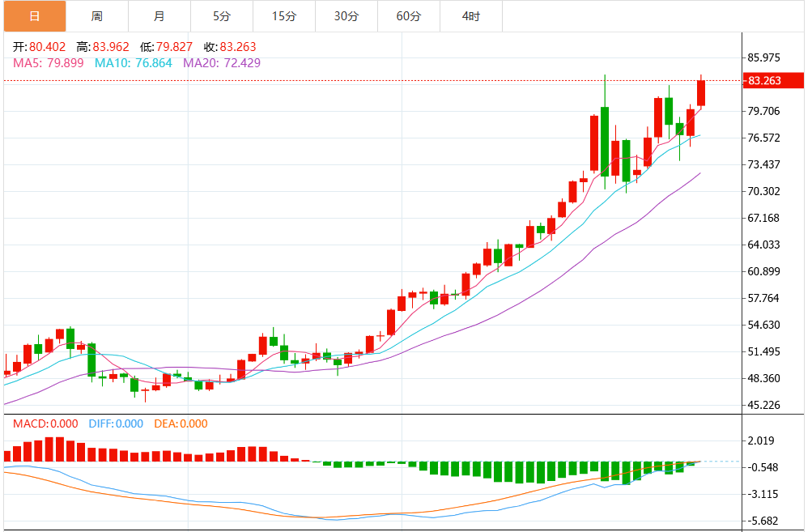812x532 pixels.
Task: Click the latest rightmost red candlestick
Action: click(701, 92)
